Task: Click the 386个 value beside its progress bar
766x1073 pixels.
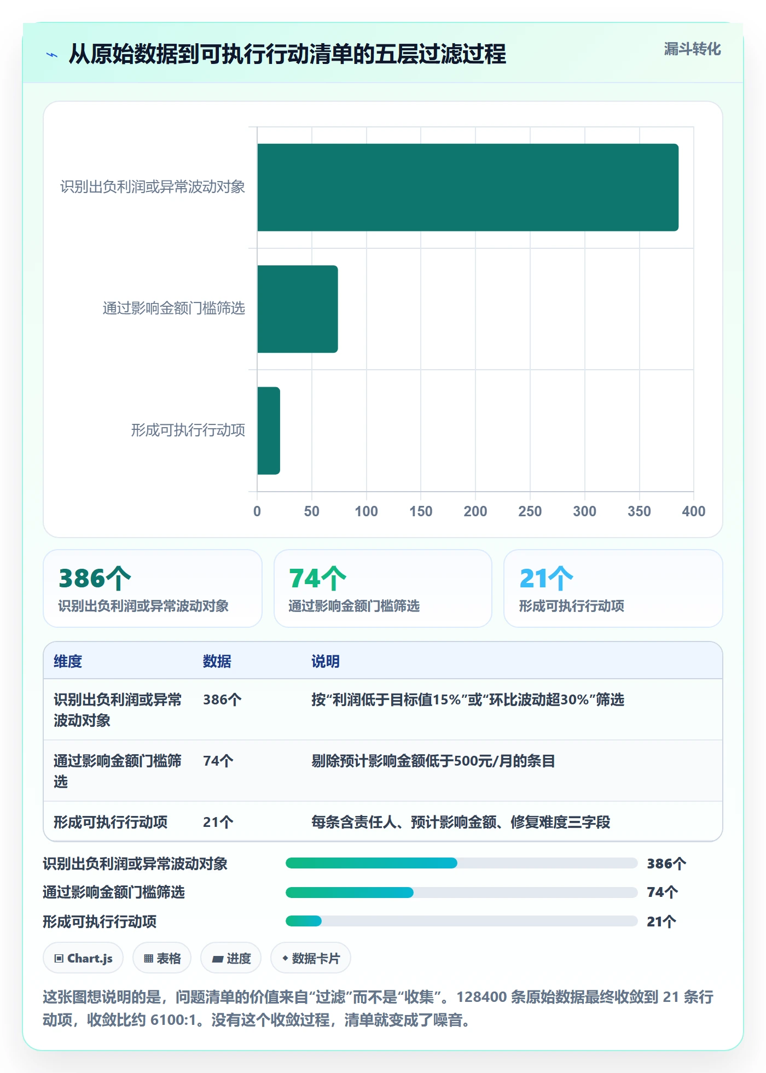Action: pyautogui.click(x=666, y=864)
